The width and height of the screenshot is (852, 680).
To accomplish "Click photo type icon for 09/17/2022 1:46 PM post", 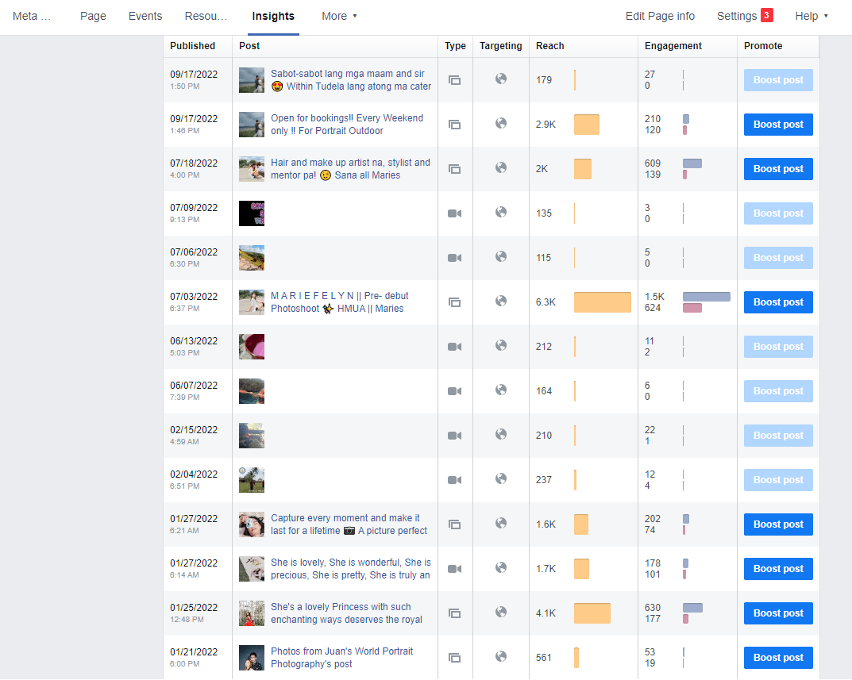I will [455, 125].
